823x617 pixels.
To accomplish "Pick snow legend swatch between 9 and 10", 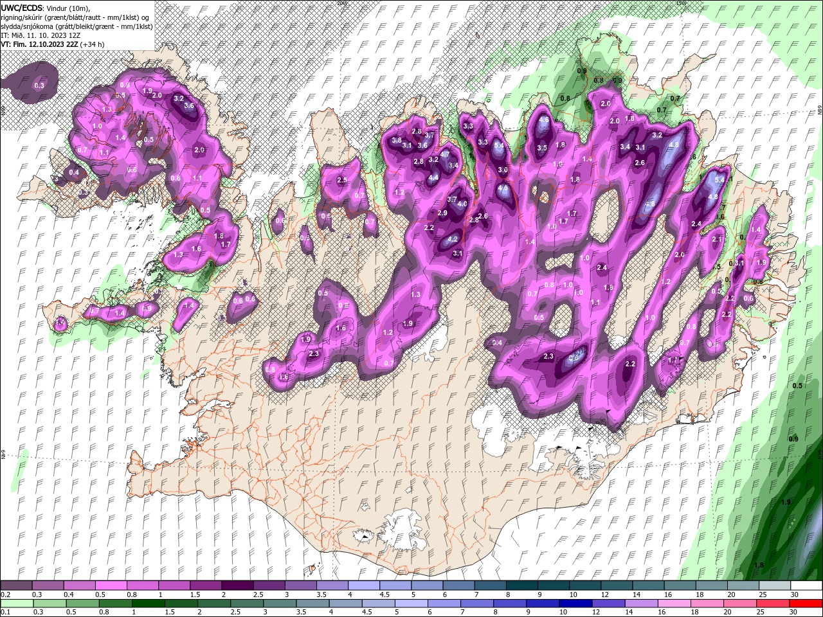I will pyautogui.click(x=552, y=586).
